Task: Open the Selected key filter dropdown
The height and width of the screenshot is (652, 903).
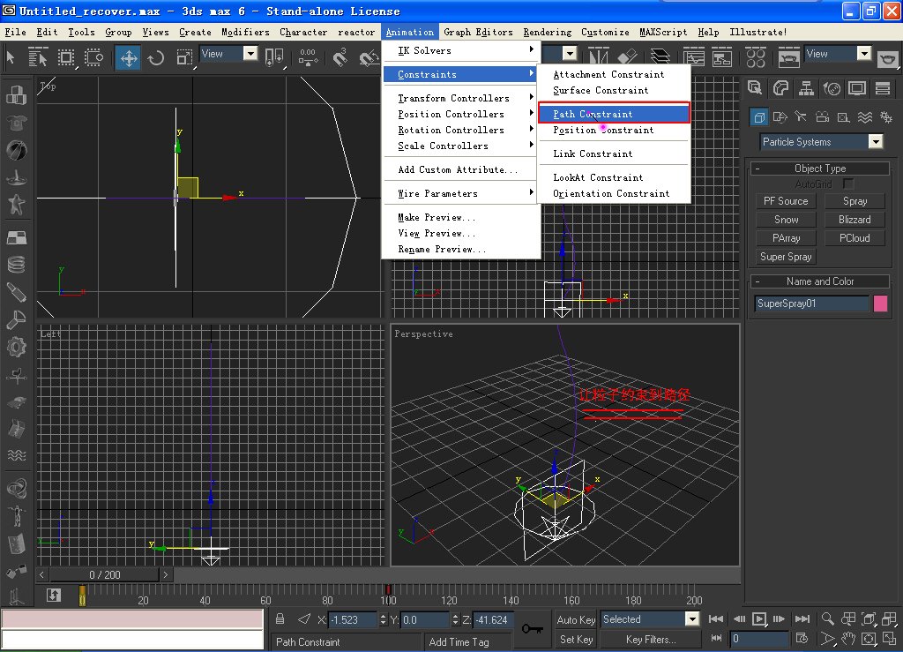Action: coord(691,619)
